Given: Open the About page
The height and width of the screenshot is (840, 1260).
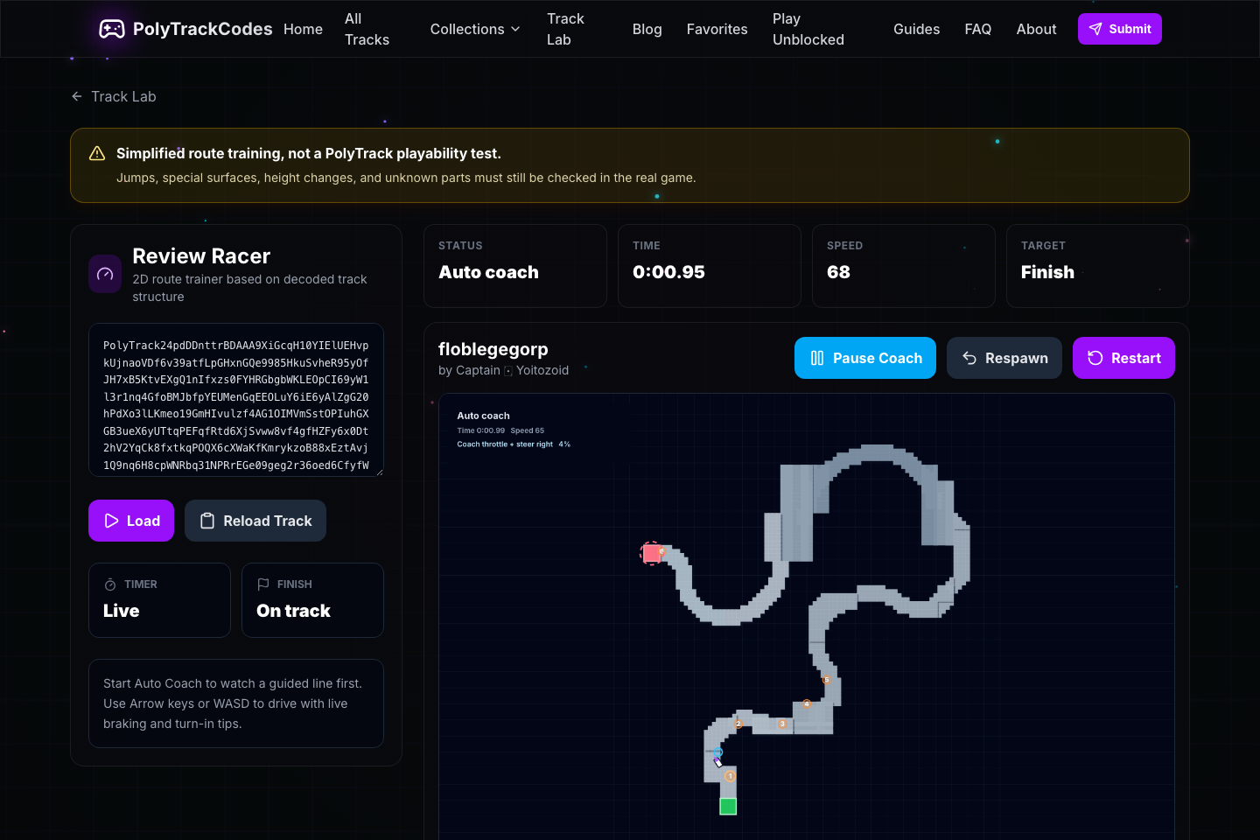Looking at the screenshot, I should (x=1036, y=29).
